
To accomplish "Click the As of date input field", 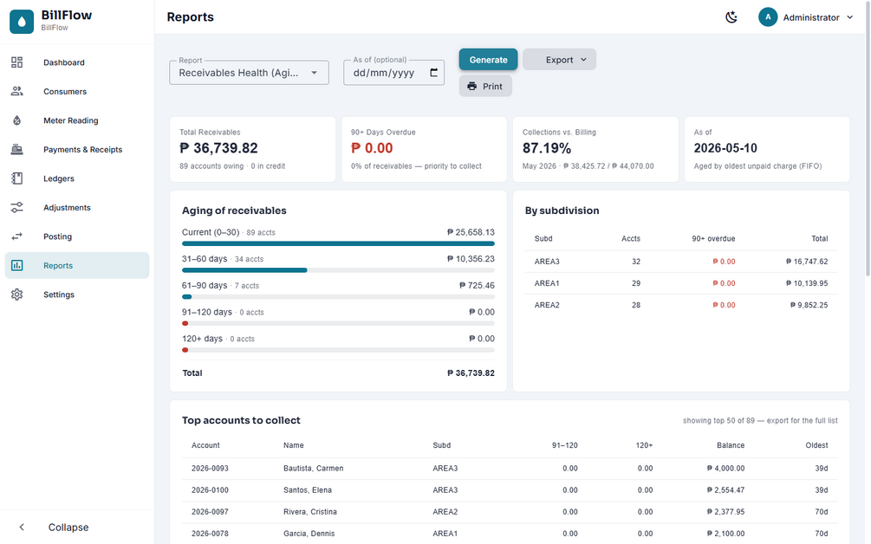I will coord(393,73).
